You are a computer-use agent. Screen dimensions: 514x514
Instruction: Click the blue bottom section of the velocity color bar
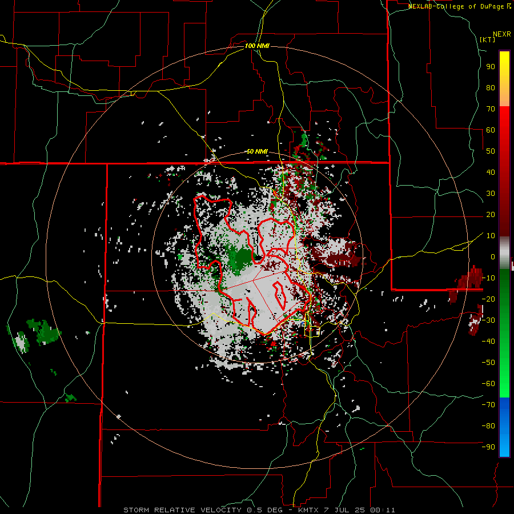tap(504, 427)
